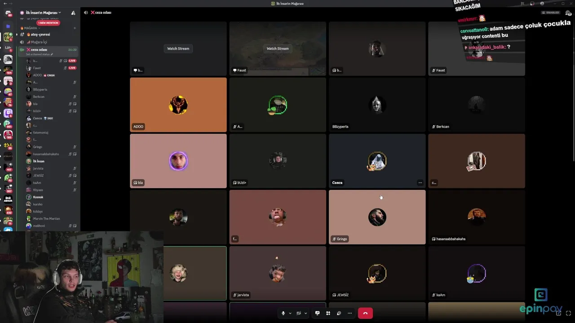Select Faust in the voice member list
The image size is (575, 323).
pos(51,68)
